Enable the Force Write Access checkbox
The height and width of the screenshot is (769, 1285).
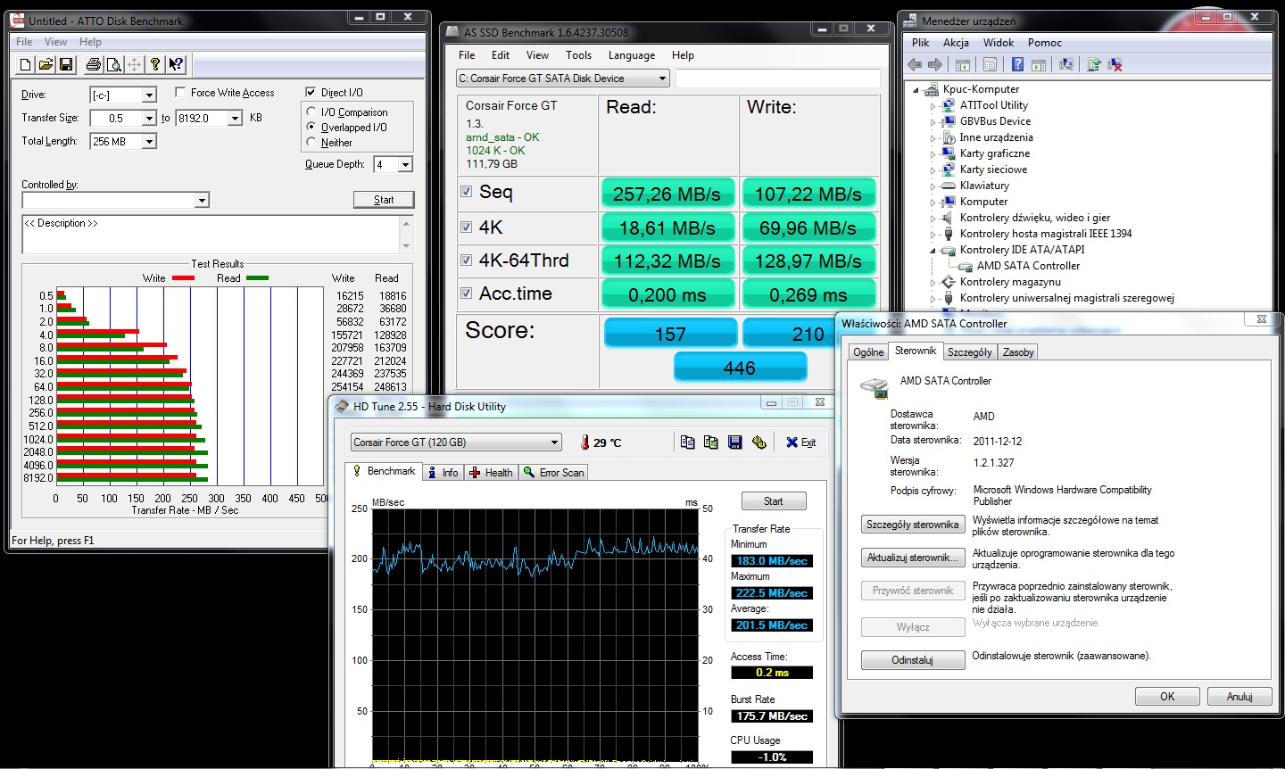(x=180, y=92)
